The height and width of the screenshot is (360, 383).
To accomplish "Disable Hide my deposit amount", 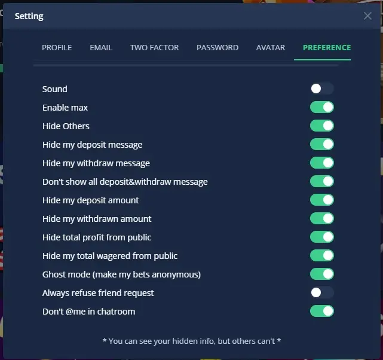I will click(x=322, y=200).
